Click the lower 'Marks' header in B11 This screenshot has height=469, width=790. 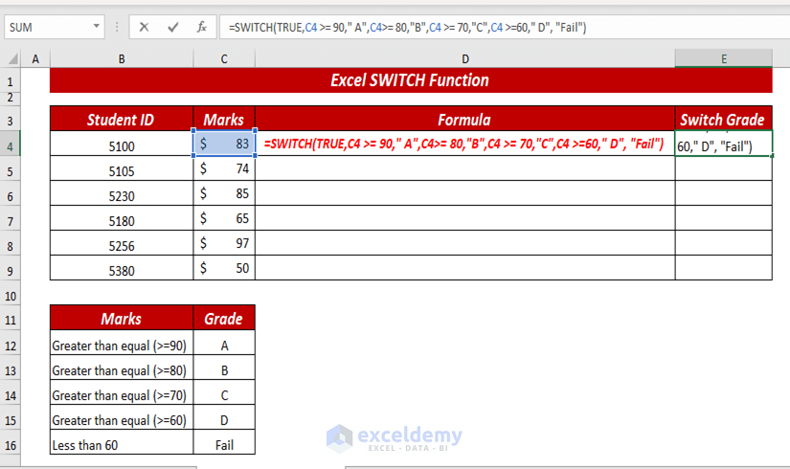[x=122, y=319]
